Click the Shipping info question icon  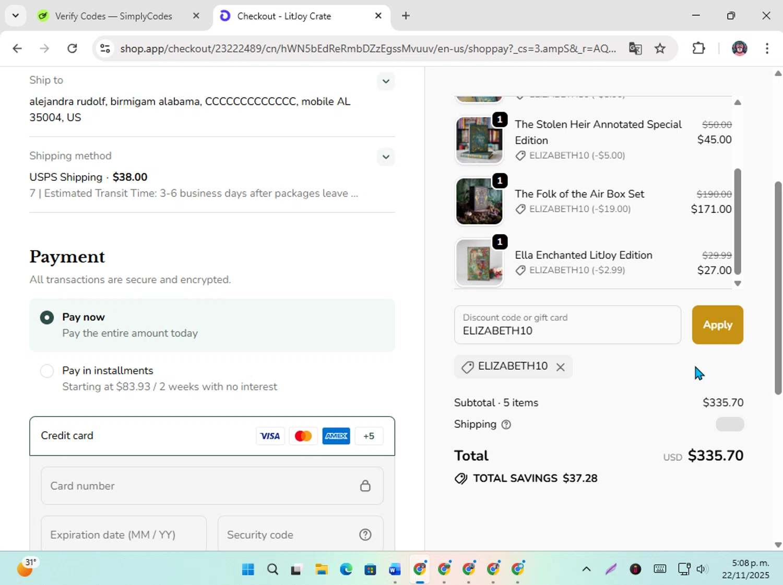506,425
